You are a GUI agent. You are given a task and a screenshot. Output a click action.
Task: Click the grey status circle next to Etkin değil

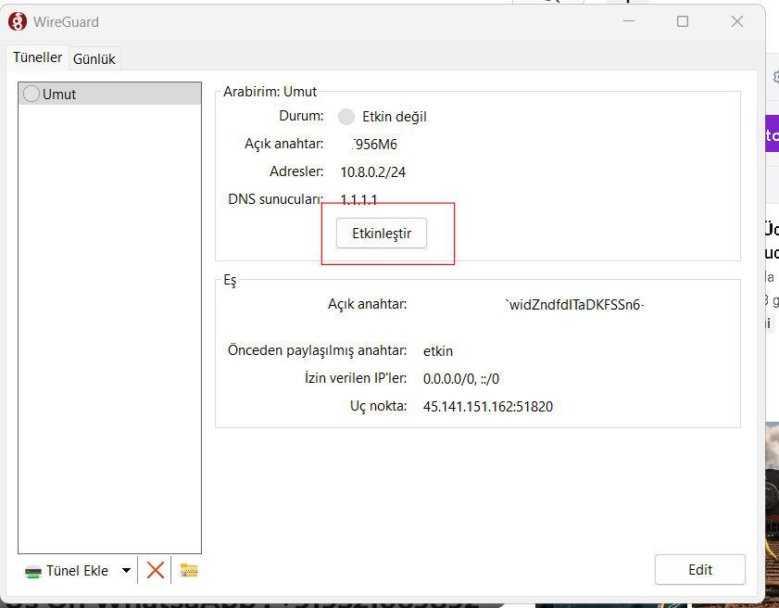click(346, 117)
